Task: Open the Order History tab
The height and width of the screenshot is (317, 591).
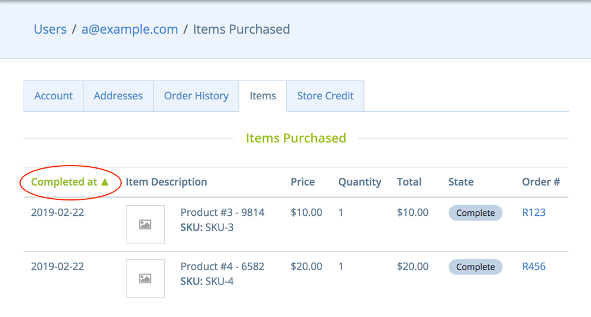Action: [196, 96]
